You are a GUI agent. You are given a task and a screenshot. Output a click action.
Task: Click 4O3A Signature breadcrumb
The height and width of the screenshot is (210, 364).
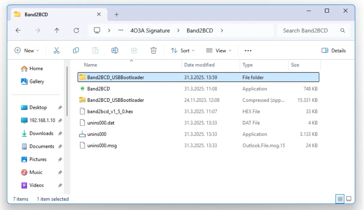click(150, 30)
